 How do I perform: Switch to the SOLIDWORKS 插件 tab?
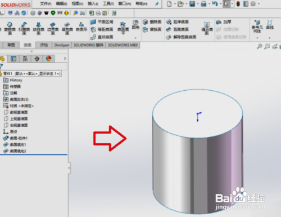click(x=88, y=45)
